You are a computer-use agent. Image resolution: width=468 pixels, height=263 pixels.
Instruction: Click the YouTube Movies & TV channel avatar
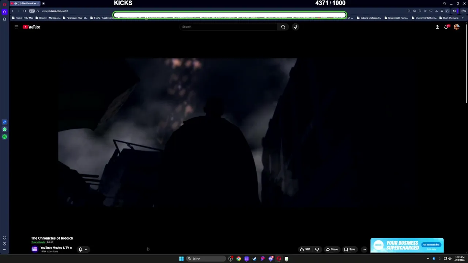coord(35,249)
